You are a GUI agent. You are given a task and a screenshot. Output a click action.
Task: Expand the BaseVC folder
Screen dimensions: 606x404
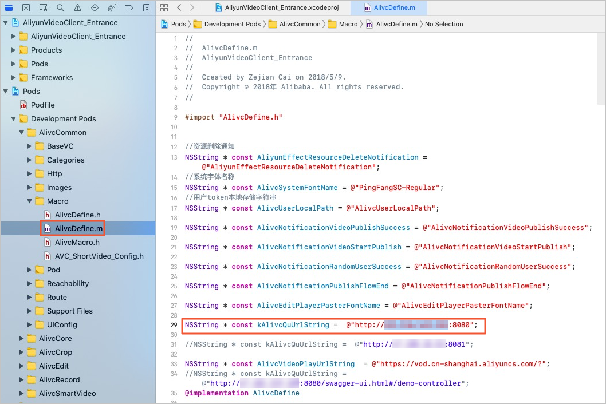29,146
